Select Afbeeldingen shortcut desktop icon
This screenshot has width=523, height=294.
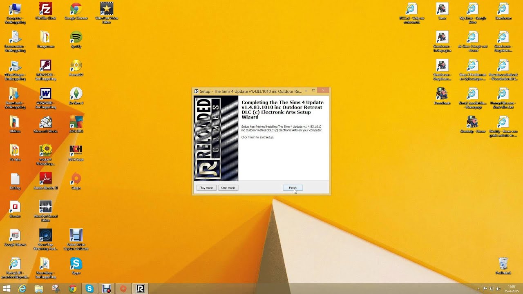(15, 70)
